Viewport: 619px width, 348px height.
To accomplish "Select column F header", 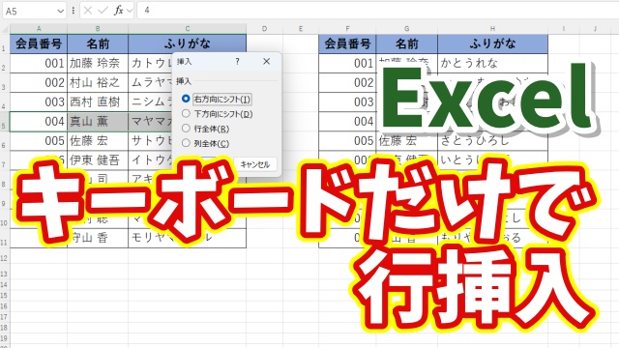I will (347, 29).
